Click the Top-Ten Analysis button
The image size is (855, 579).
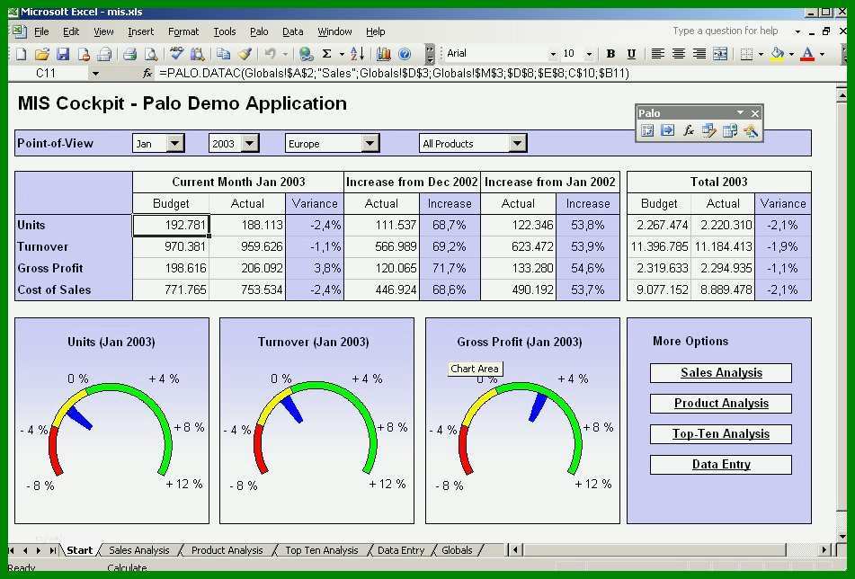[x=721, y=434]
